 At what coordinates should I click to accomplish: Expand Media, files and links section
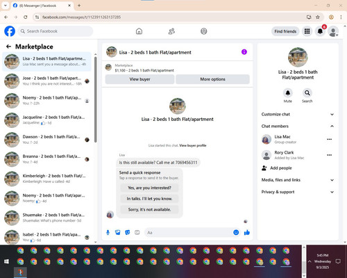[x=298, y=180]
